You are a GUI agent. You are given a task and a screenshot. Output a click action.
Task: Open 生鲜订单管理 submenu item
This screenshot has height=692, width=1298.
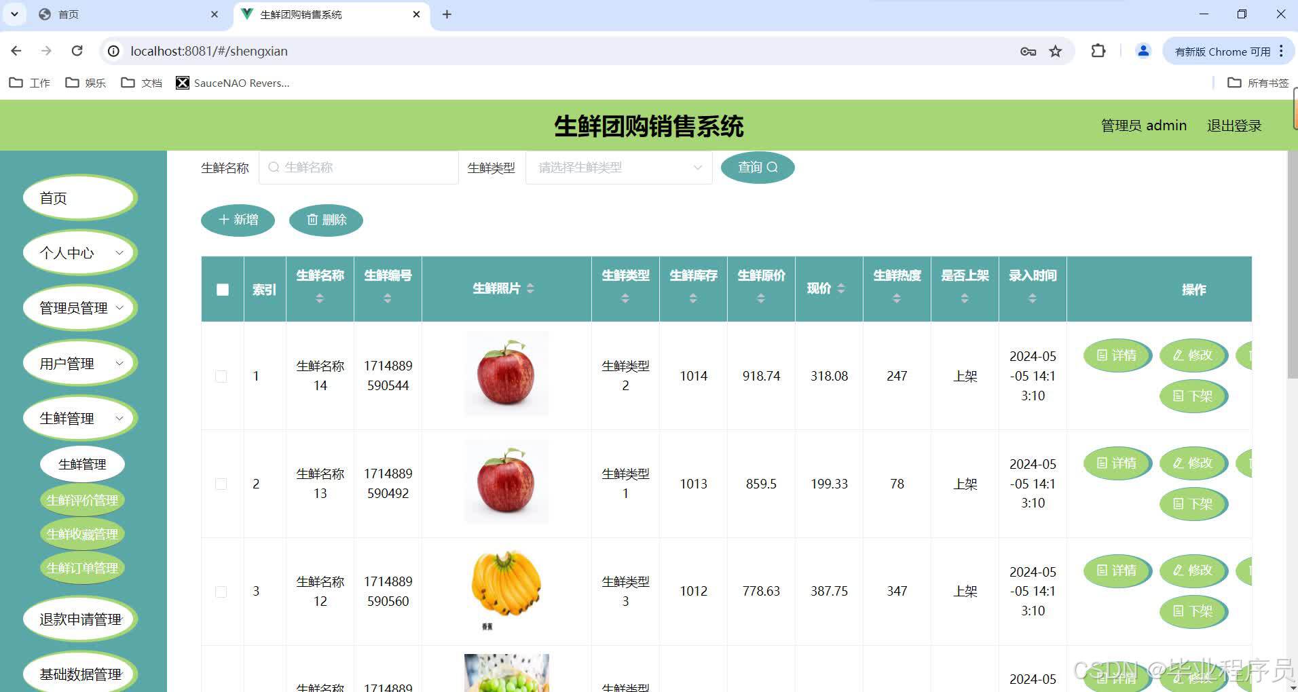pos(82,568)
